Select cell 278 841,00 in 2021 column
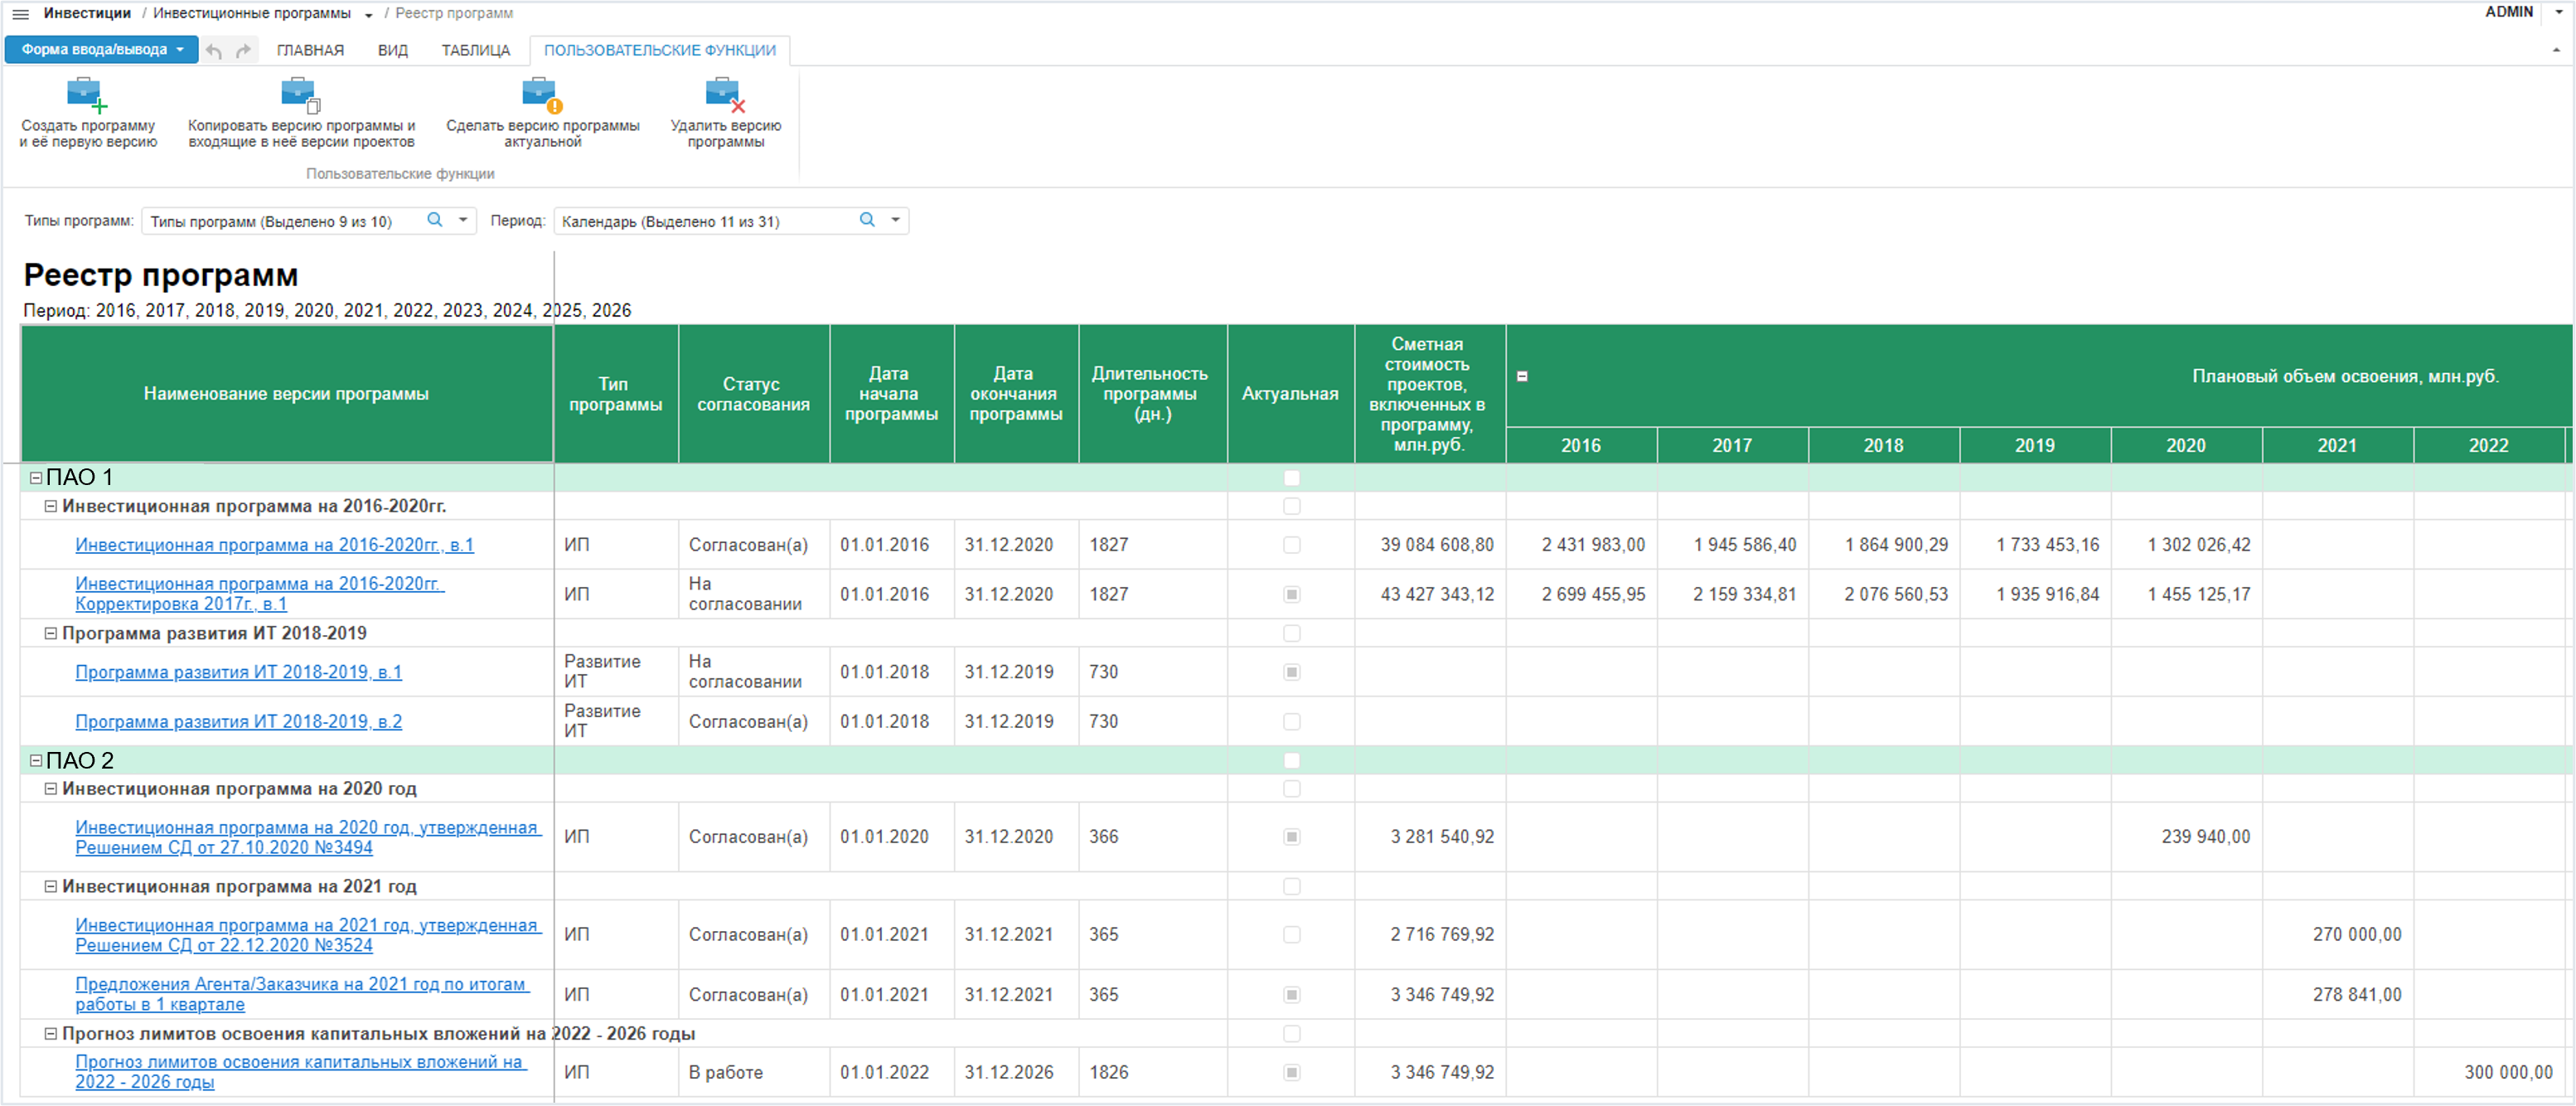 2337,995
